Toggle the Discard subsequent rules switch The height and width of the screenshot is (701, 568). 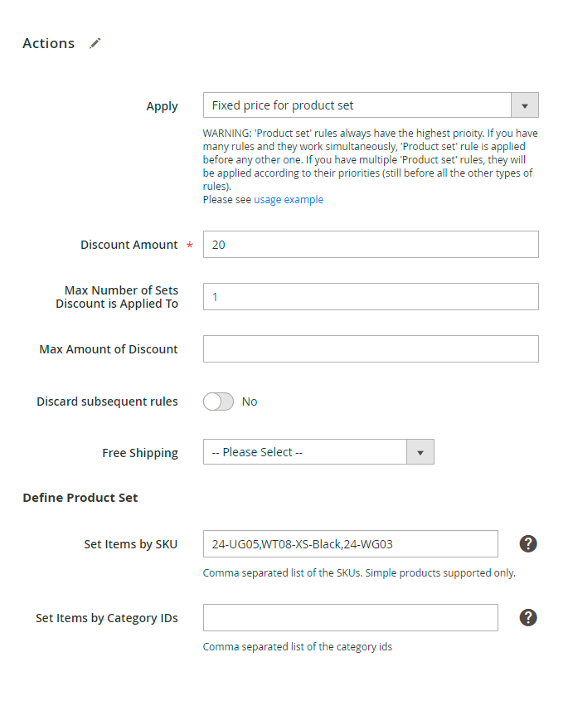tap(218, 402)
